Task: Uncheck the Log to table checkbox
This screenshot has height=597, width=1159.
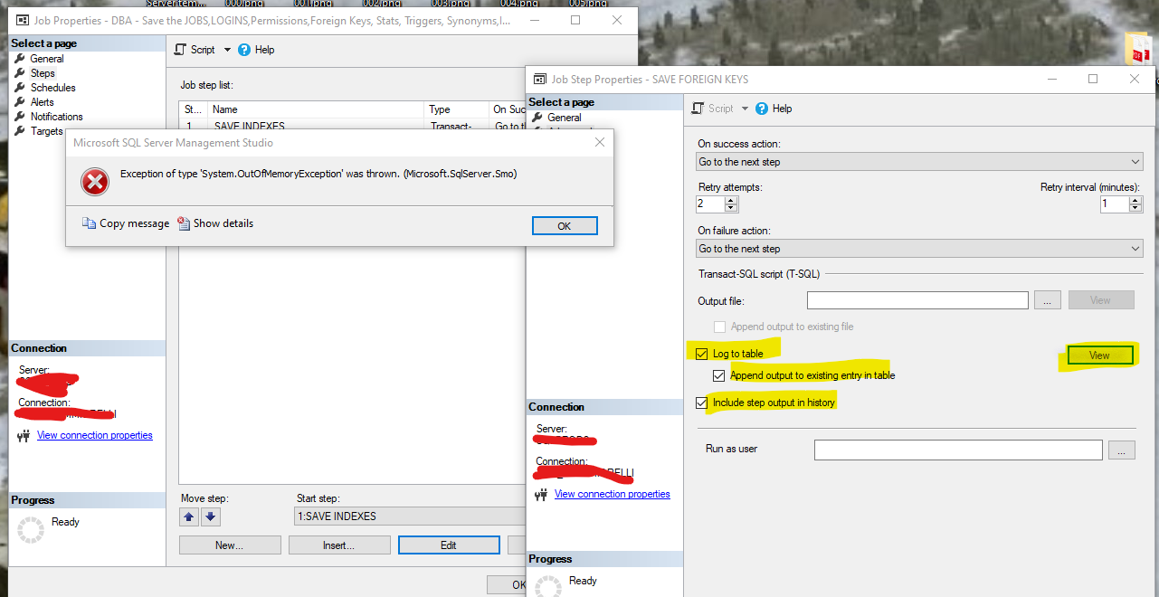Action: tap(702, 354)
